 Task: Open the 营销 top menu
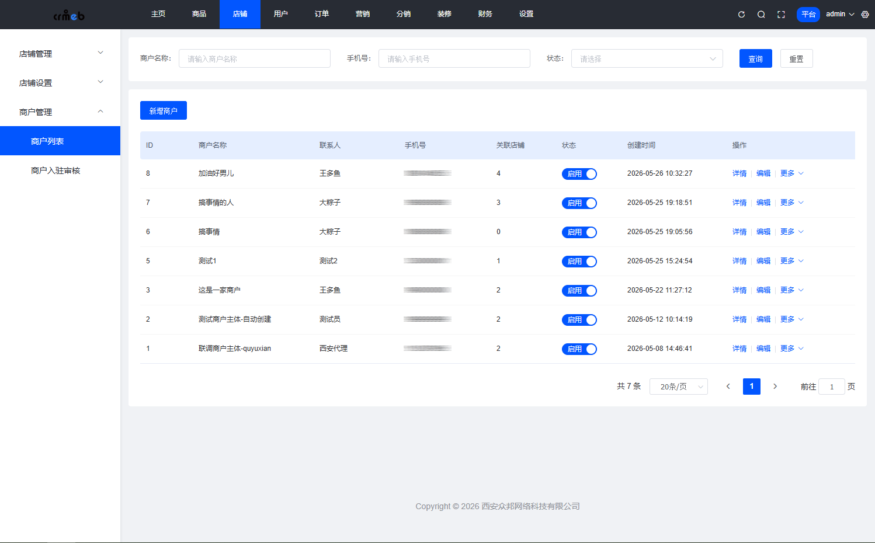363,14
